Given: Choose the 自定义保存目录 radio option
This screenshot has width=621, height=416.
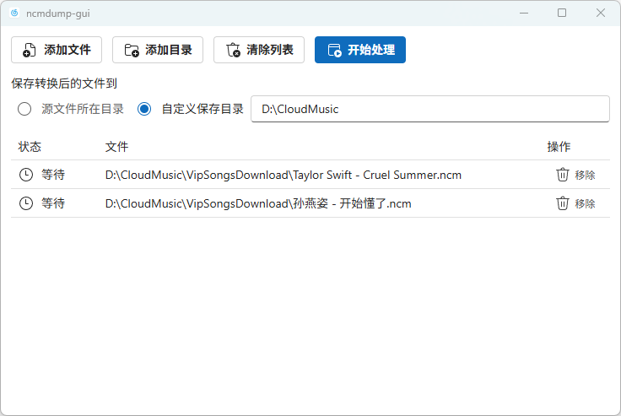Looking at the screenshot, I should pyautogui.click(x=144, y=109).
